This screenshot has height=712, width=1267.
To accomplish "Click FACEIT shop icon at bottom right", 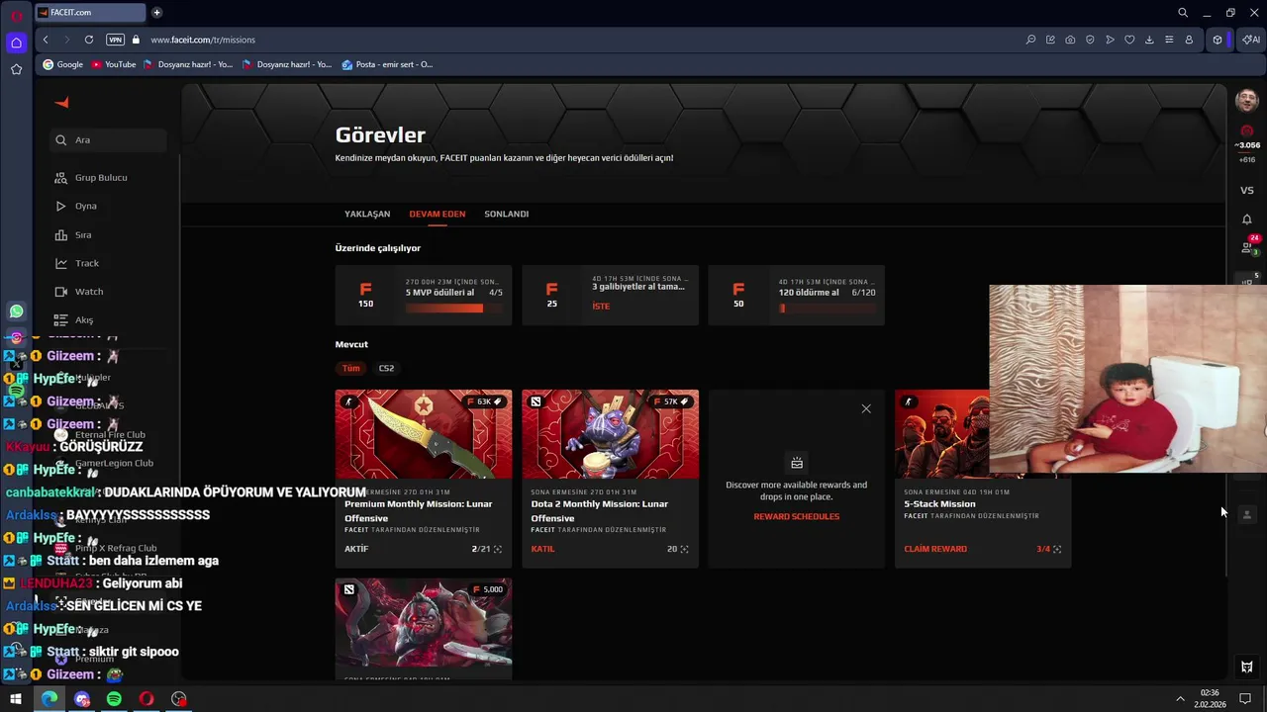I will click(1247, 667).
